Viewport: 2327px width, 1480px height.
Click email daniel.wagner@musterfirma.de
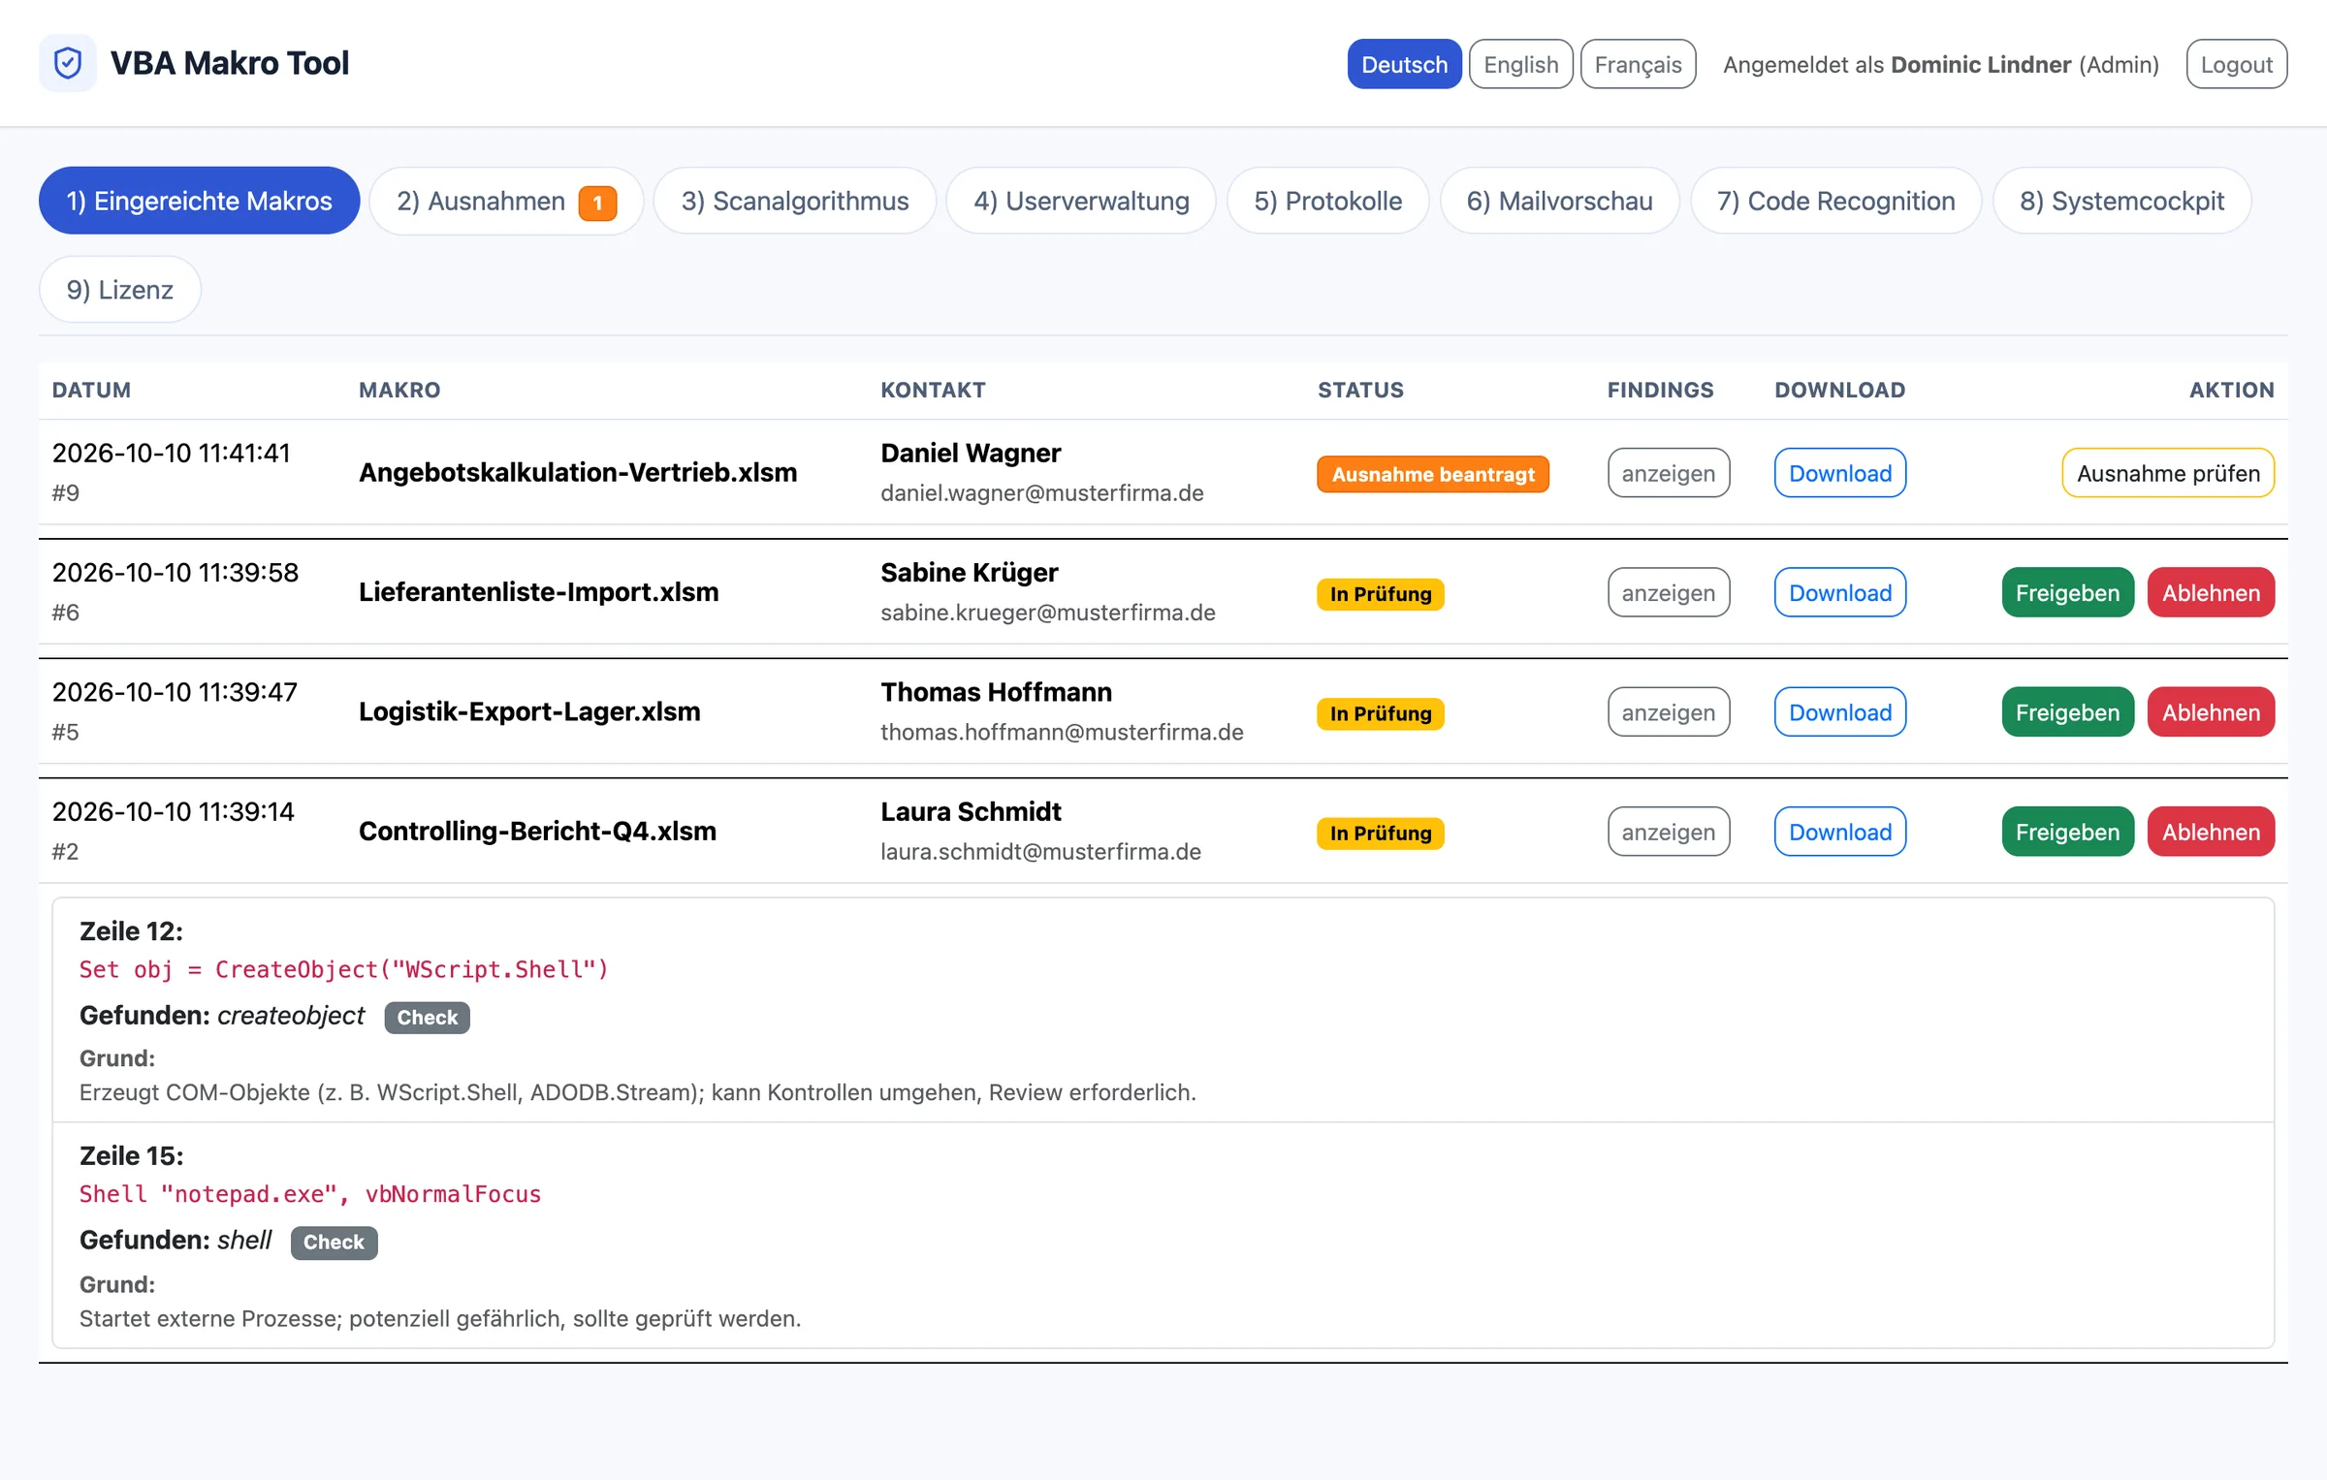pos(1042,493)
